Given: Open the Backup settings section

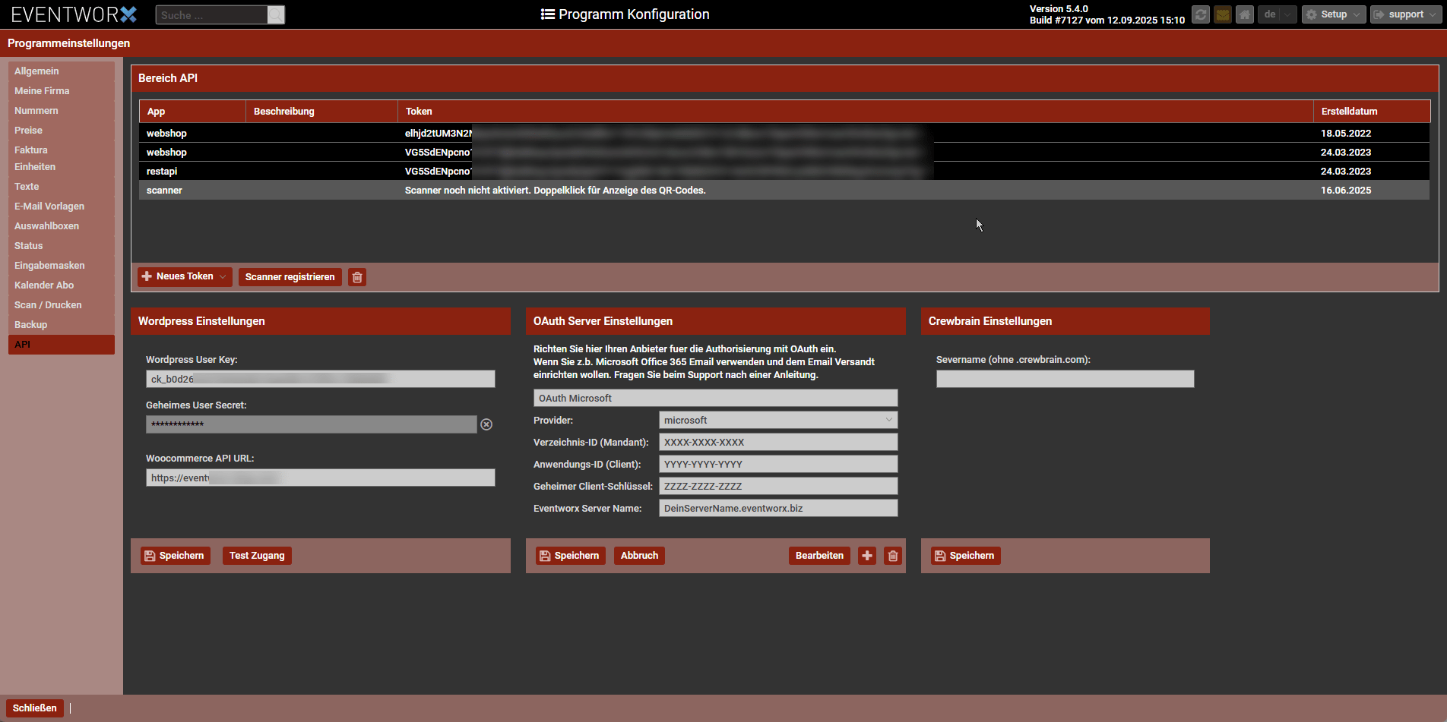Looking at the screenshot, I should point(31,325).
